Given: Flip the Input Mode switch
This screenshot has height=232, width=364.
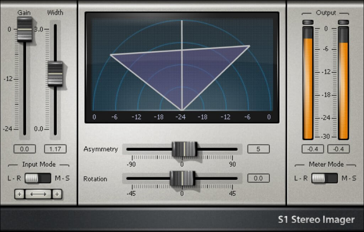Looking at the screenshot, I should point(37,178).
